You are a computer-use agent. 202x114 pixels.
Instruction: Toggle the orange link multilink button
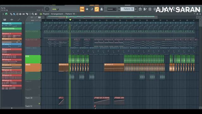(97, 9)
